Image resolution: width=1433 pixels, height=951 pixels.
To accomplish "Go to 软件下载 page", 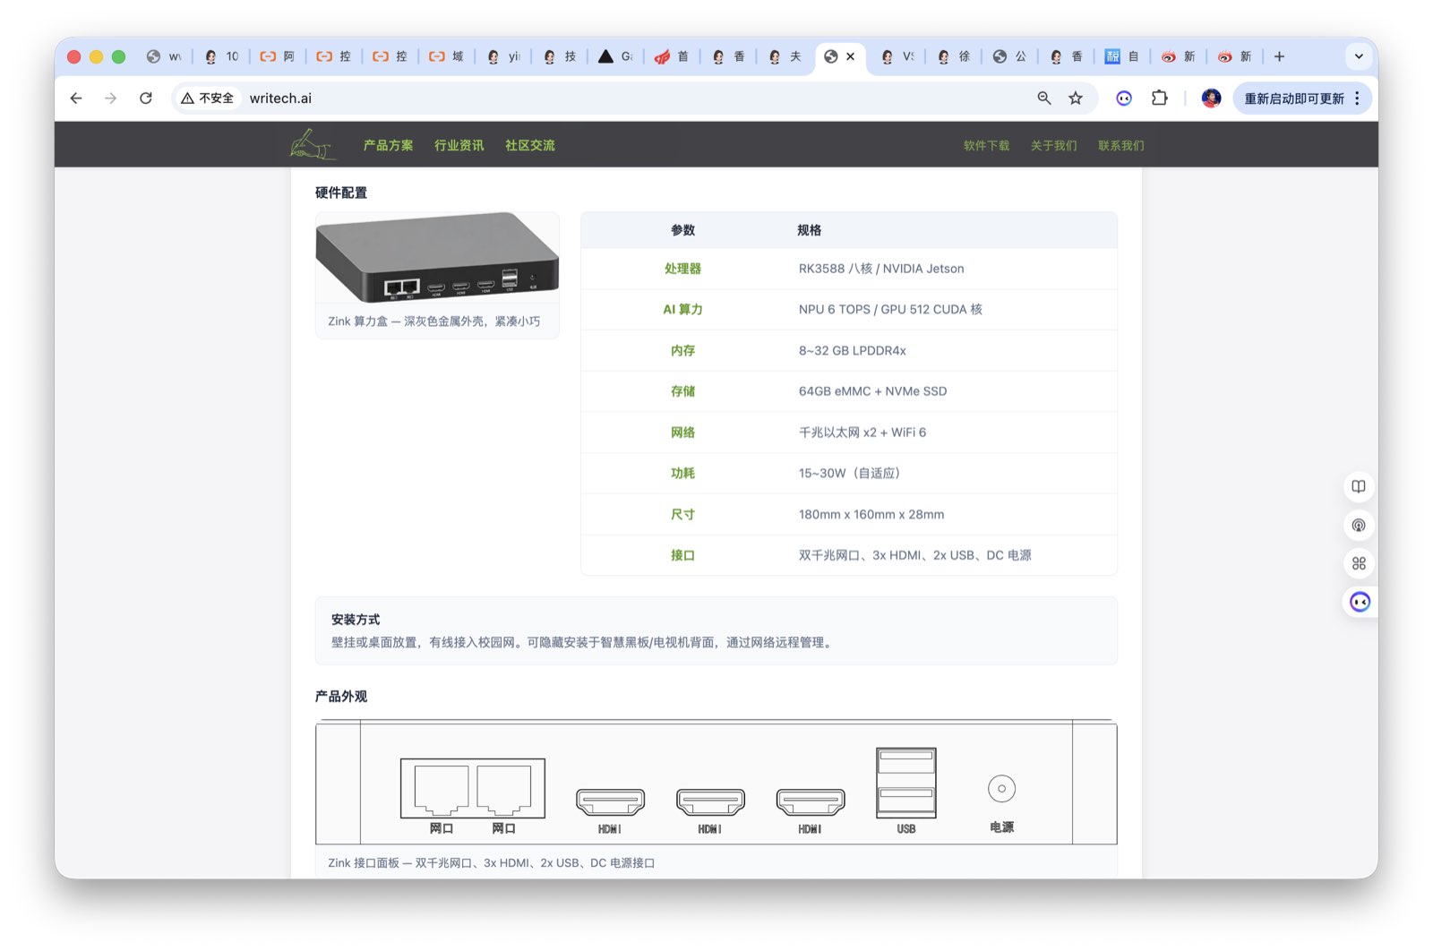I will (x=986, y=145).
